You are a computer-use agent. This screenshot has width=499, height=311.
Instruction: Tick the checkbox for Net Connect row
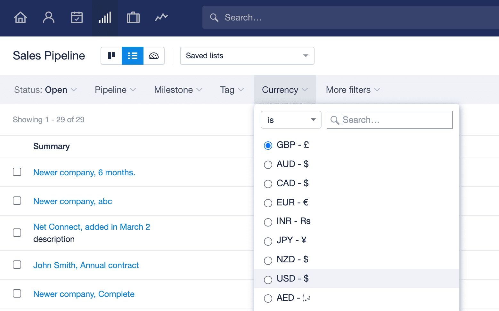[17, 233]
